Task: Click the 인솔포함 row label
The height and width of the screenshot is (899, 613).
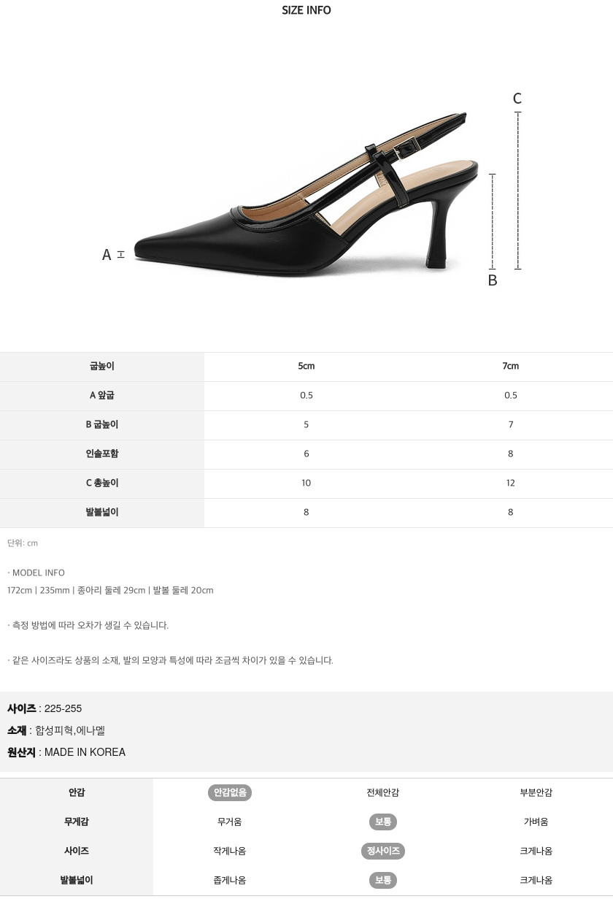Action: click(102, 454)
